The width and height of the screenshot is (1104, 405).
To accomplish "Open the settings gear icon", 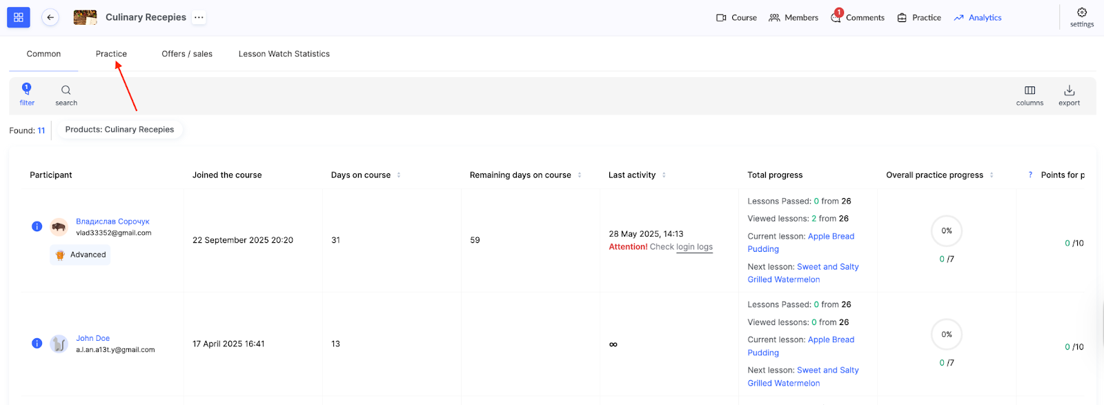I will pyautogui.click(x=1081, y=13).
